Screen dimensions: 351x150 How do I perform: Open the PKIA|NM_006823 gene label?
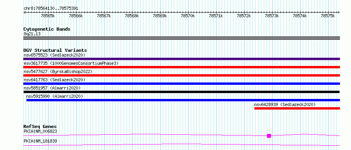40,131
